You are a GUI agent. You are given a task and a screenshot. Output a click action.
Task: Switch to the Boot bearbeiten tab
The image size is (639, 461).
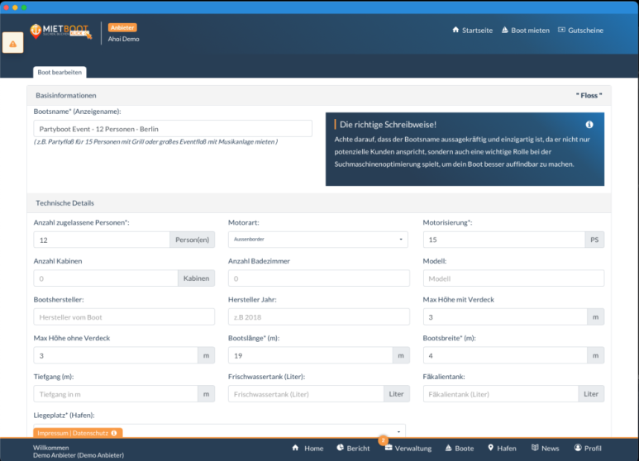[59, 73]
